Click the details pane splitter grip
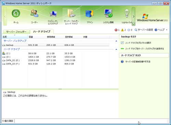Image resolution: width=171 pixels, height=125 pixels. [x=60, y=89]
